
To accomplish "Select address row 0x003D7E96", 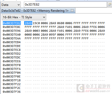I will click(x=12, y=31).
